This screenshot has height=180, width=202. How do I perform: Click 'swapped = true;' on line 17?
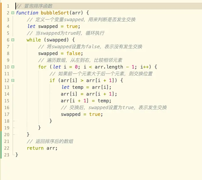(x=82, y=114)
